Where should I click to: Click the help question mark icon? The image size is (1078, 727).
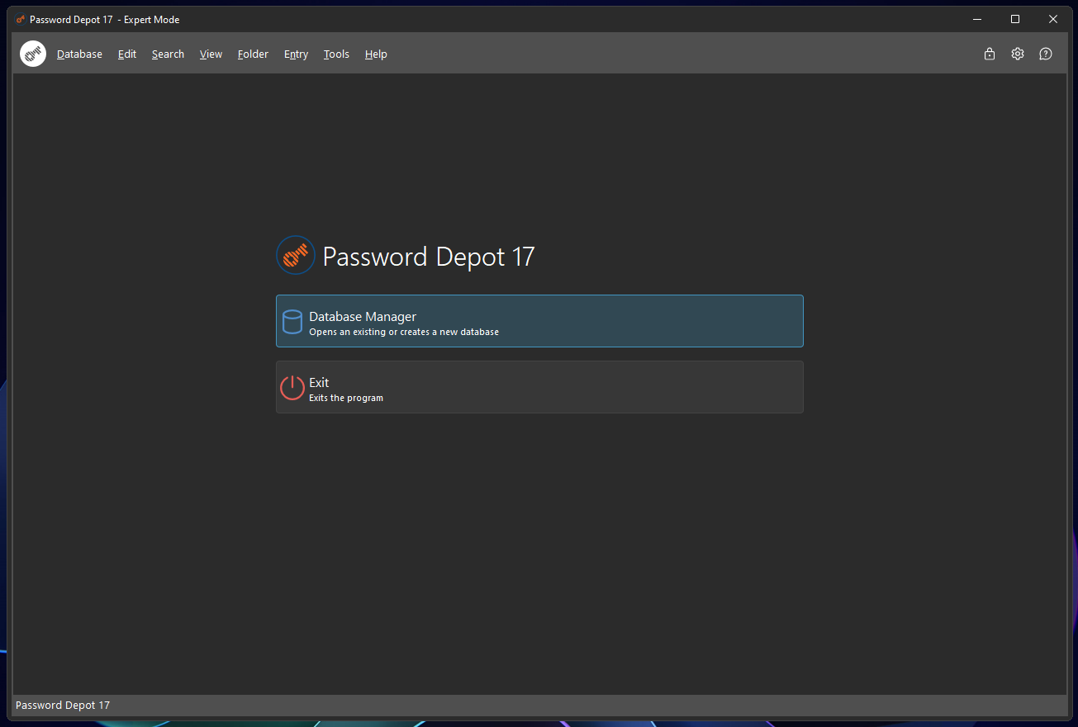[x=1046, y=54]
